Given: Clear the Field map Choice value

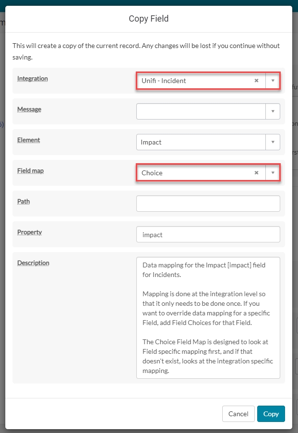Looking at the screenshot, I should pyautogui.click(x=256, y=173).
